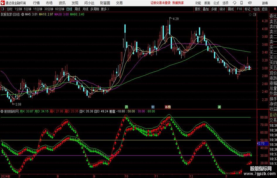Switch to the 60分钟 period tab
Image resolution: width=277 pixels, height=178 pixels.
pos(60,9)
